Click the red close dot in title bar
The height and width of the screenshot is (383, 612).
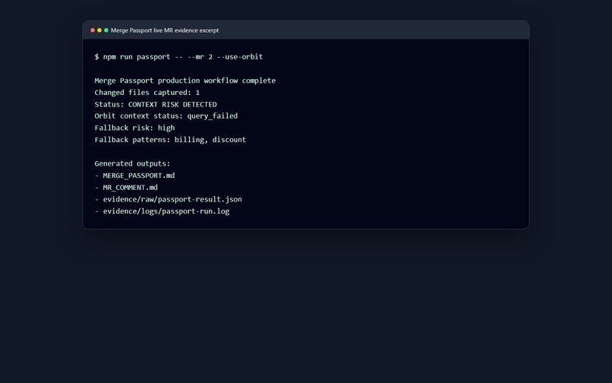click(93, 30)
